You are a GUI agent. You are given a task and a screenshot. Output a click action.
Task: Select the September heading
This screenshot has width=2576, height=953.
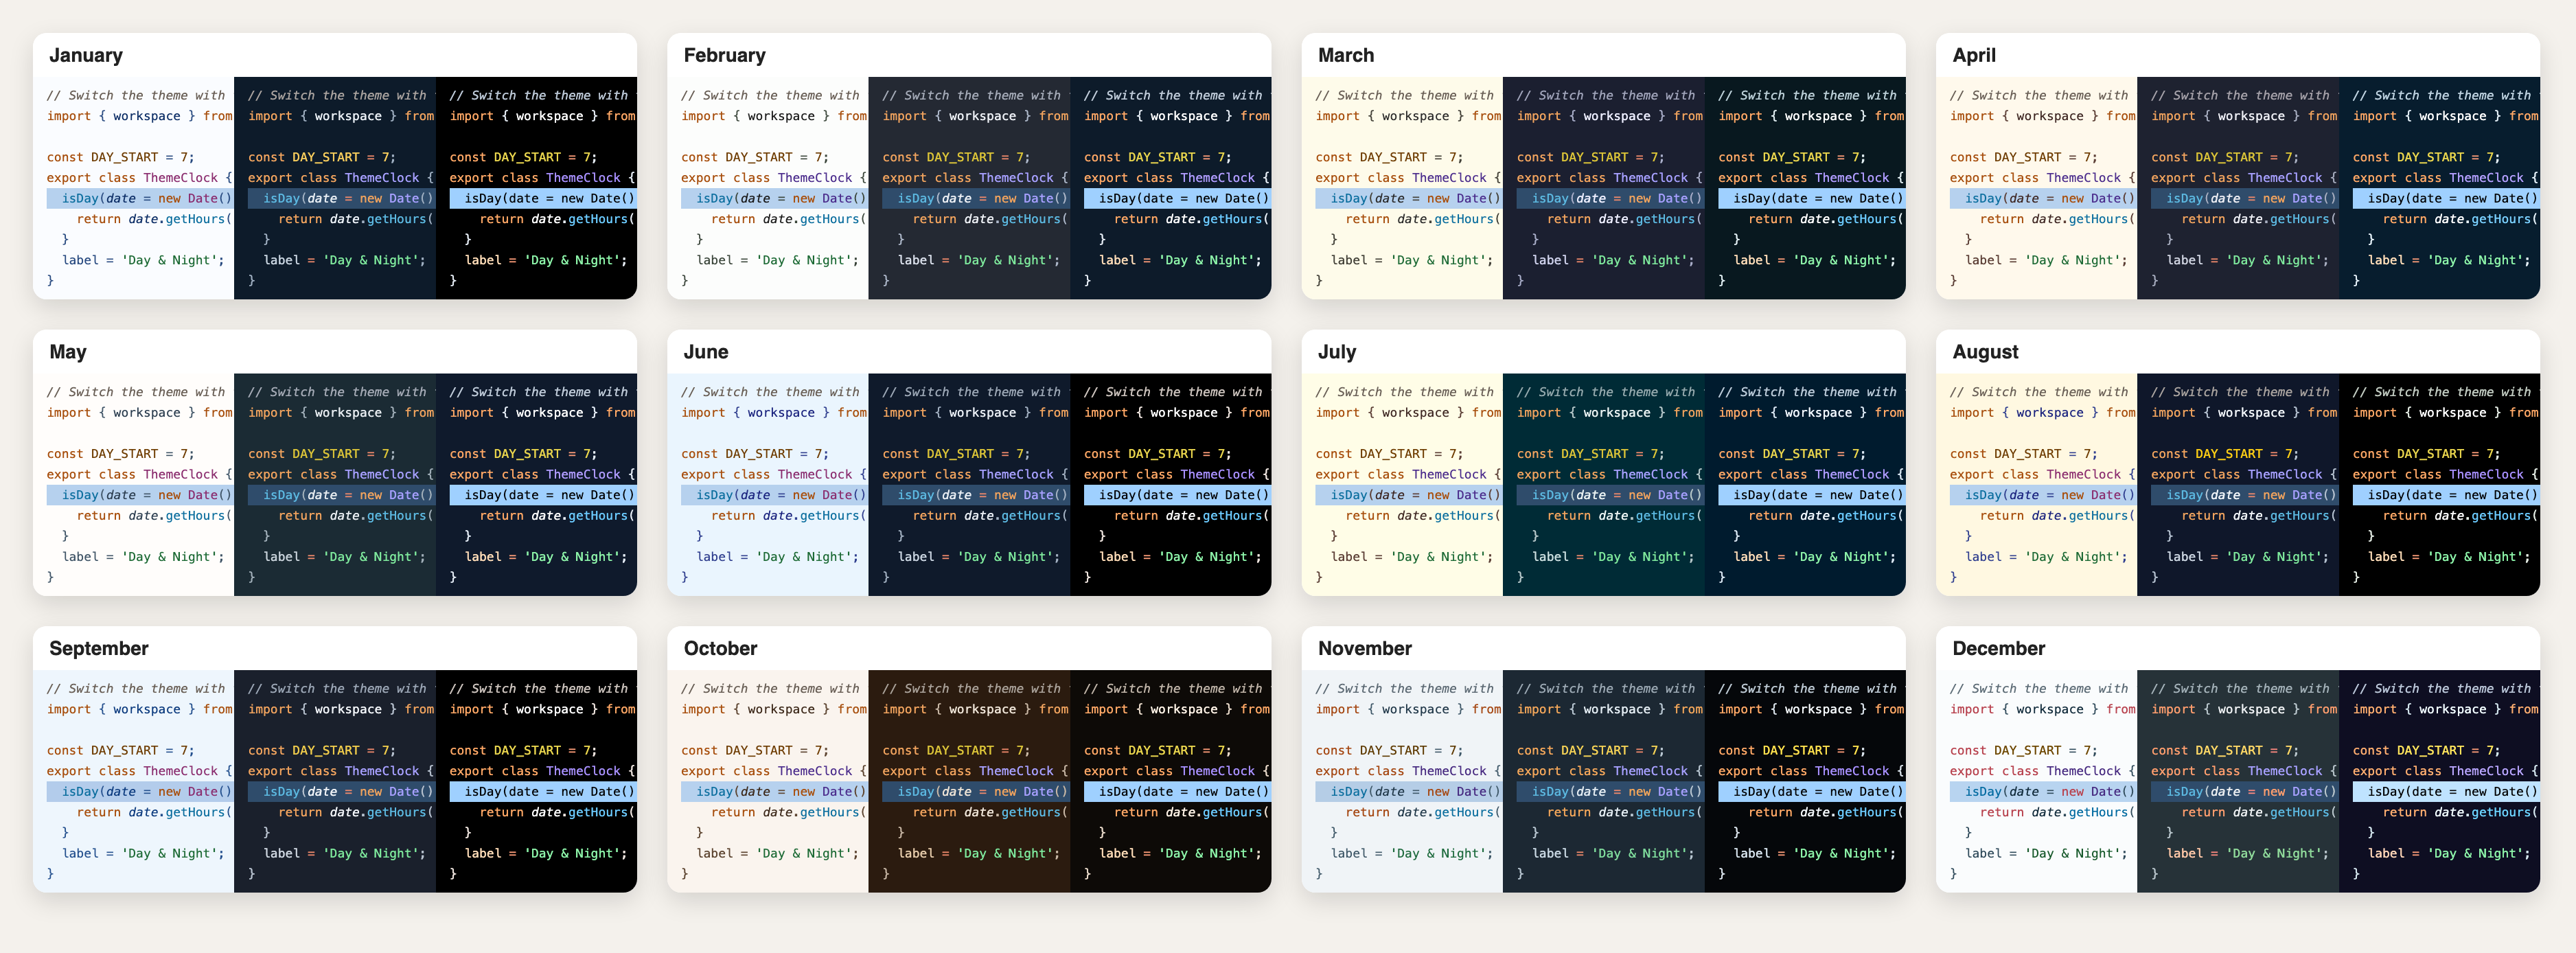[99, 648]
